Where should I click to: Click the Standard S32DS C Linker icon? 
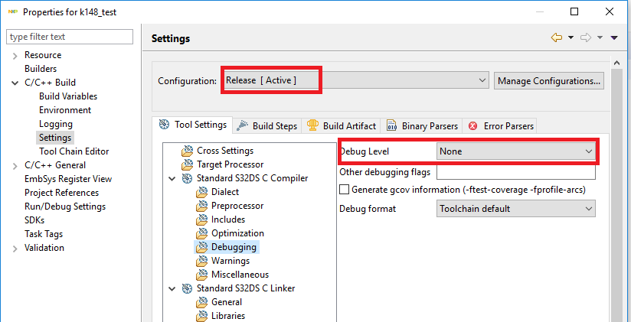pyautogui.click(x=188, y=288)
